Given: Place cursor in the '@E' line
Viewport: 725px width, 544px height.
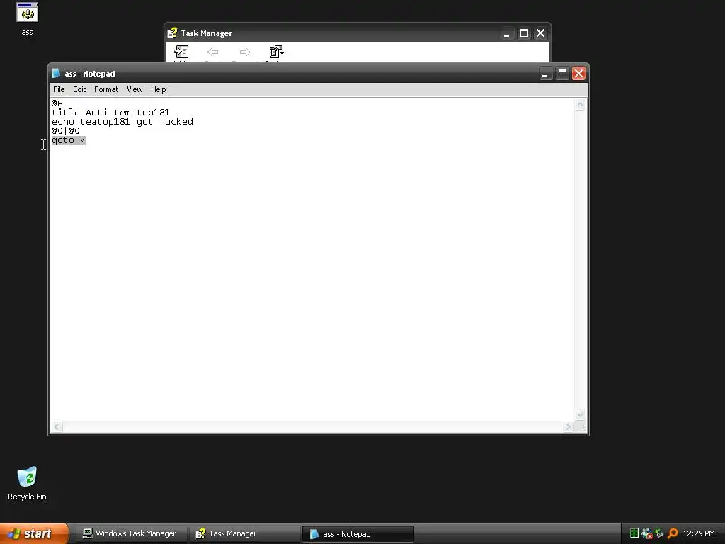Looking at the screenshot, I should [57, 103].
